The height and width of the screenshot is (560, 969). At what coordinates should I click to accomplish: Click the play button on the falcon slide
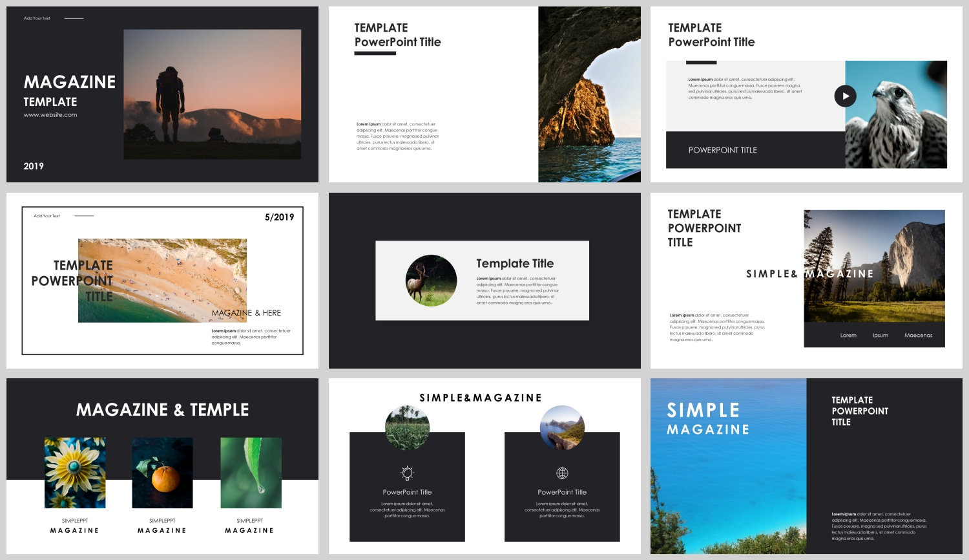tap(845, 96)
